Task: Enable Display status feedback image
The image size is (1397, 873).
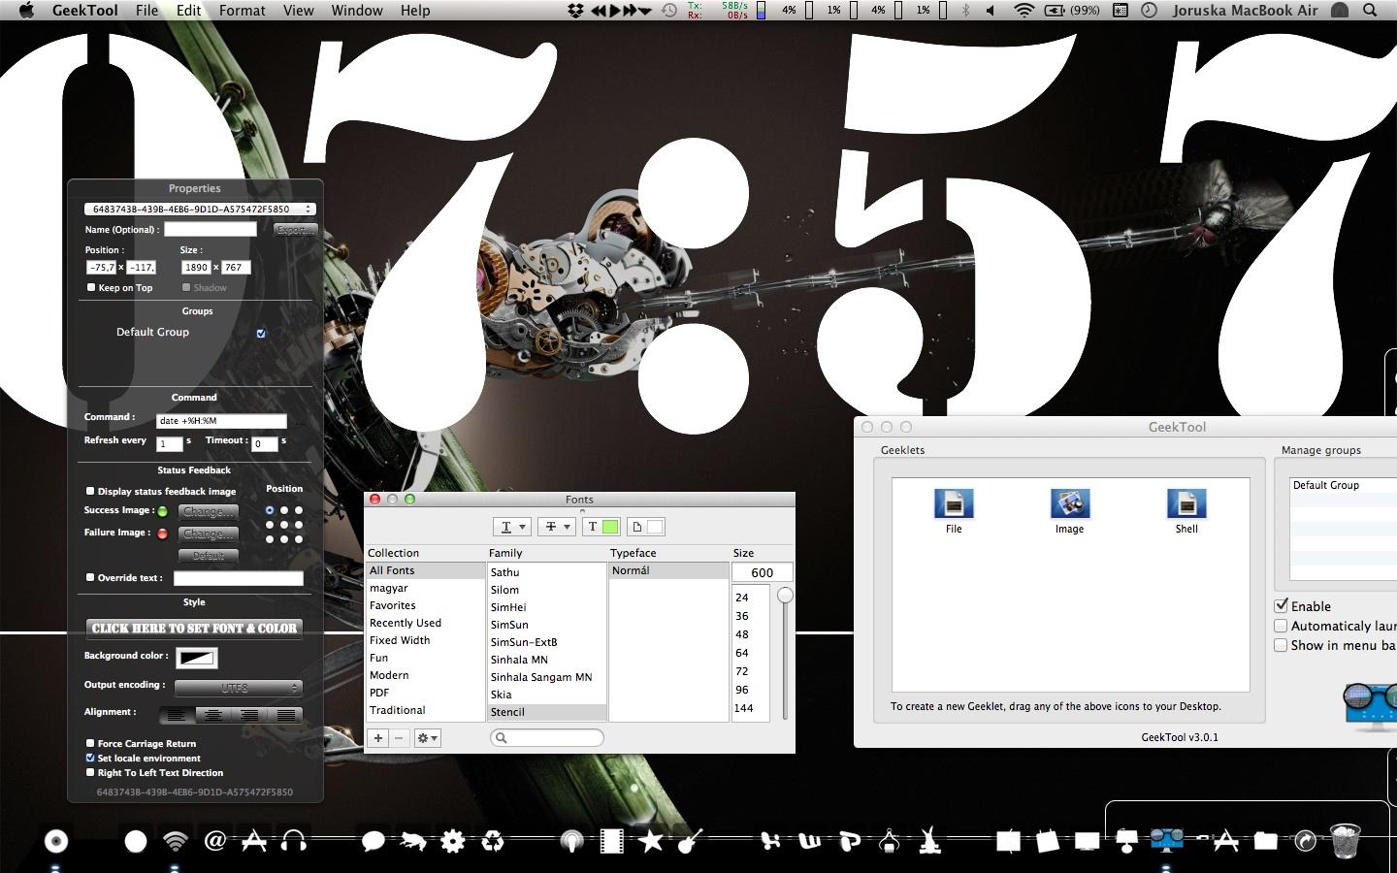Action: pyautogui.click(x=90, y=491)
